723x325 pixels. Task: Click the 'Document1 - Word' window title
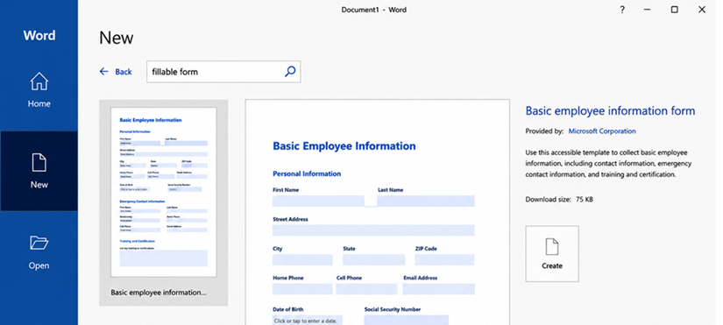point(374,10)
